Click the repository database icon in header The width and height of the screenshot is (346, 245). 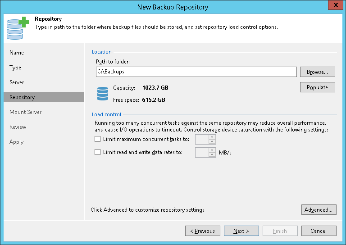(17, 29)
